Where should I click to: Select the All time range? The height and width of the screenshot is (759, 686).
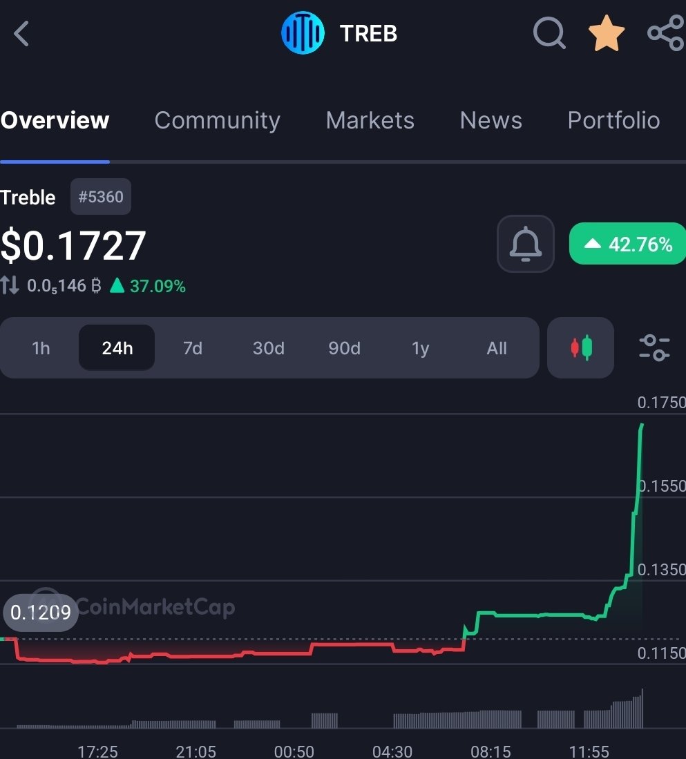[497, 348]
